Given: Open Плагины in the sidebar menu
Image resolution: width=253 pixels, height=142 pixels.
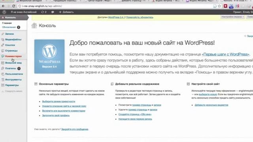Looking at the screenshot, I should pos(11,68).
